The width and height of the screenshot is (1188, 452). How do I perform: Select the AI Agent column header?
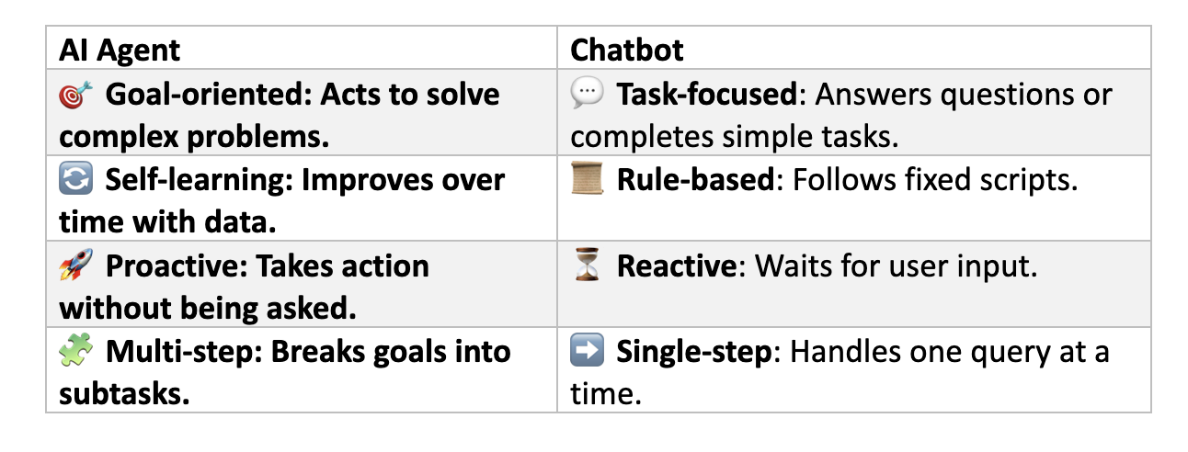coord(120,50)
